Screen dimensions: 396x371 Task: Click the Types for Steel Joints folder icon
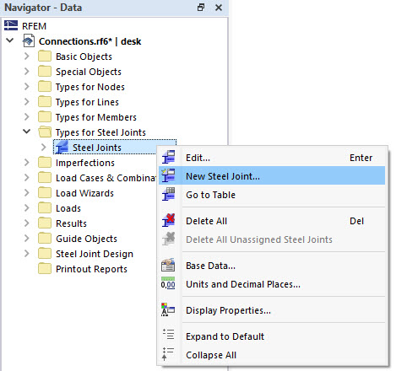tap(45, 132)
